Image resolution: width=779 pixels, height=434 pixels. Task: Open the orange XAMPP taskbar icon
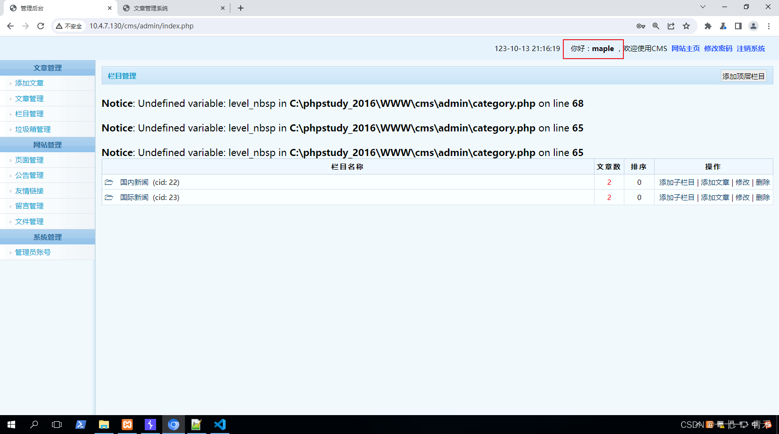[x=127, y=425]
